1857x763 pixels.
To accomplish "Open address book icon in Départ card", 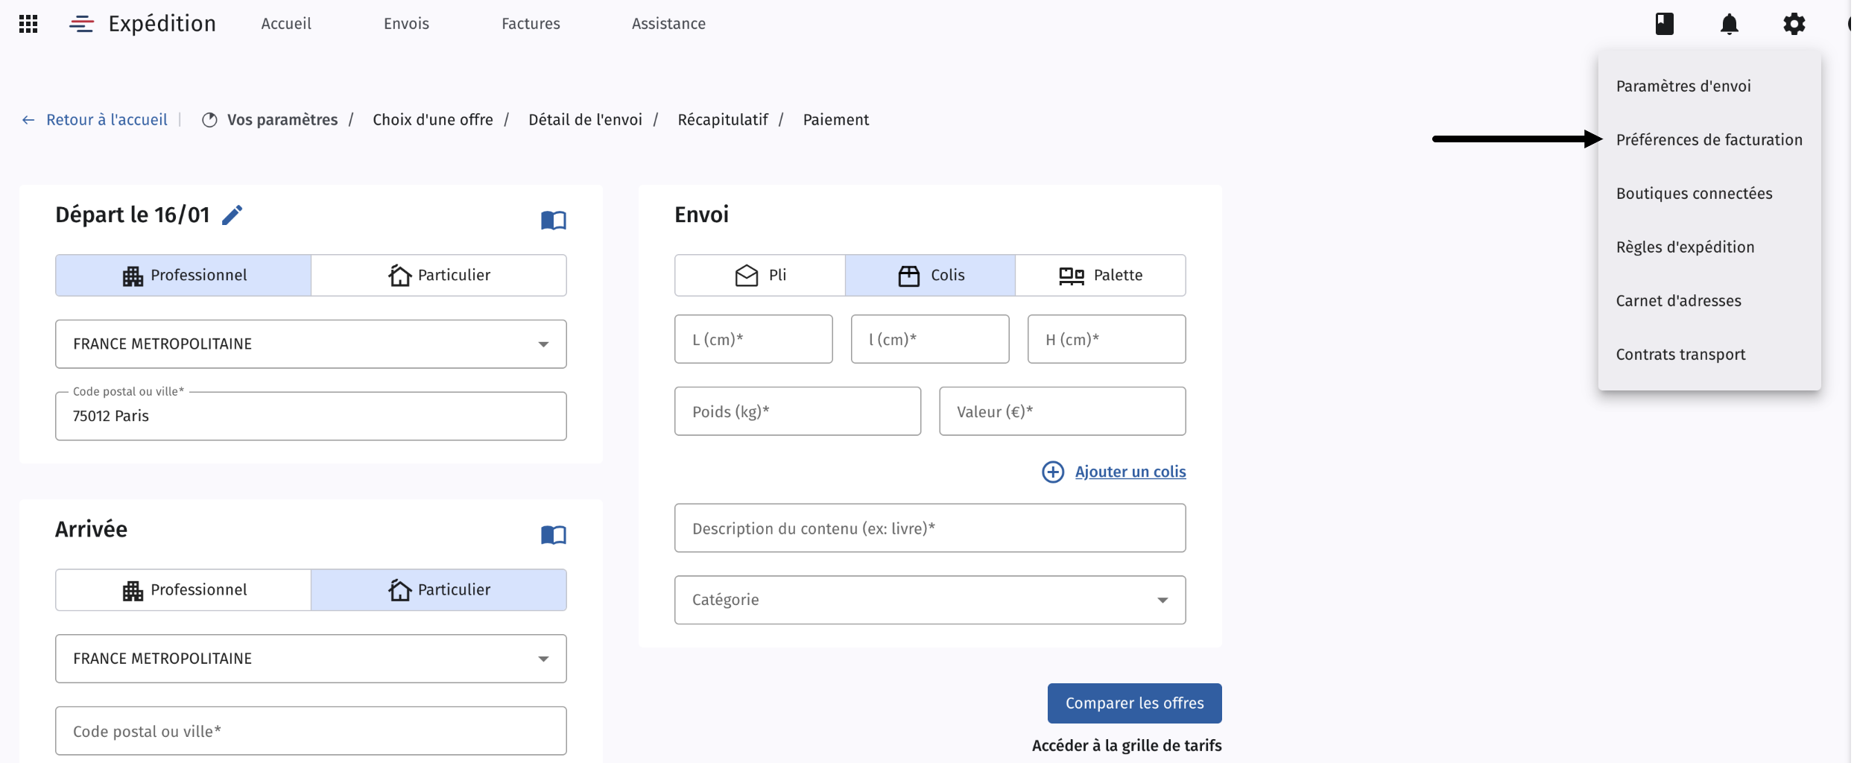I will 553,220.
